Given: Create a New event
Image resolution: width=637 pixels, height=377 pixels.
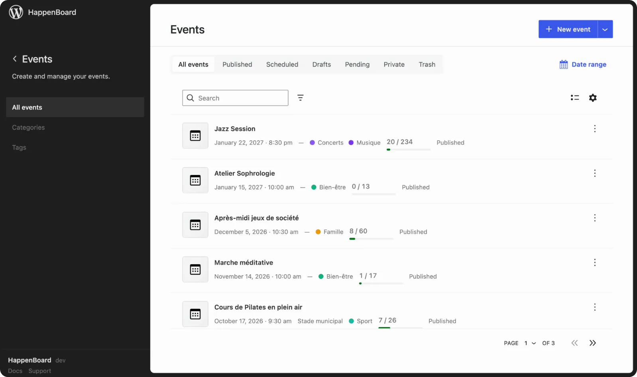Looking at the screenshot, I should [568, 29].
